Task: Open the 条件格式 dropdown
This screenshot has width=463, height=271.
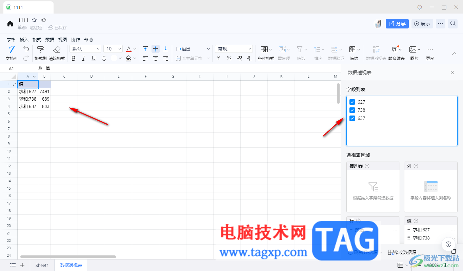Action: point(266,53)
